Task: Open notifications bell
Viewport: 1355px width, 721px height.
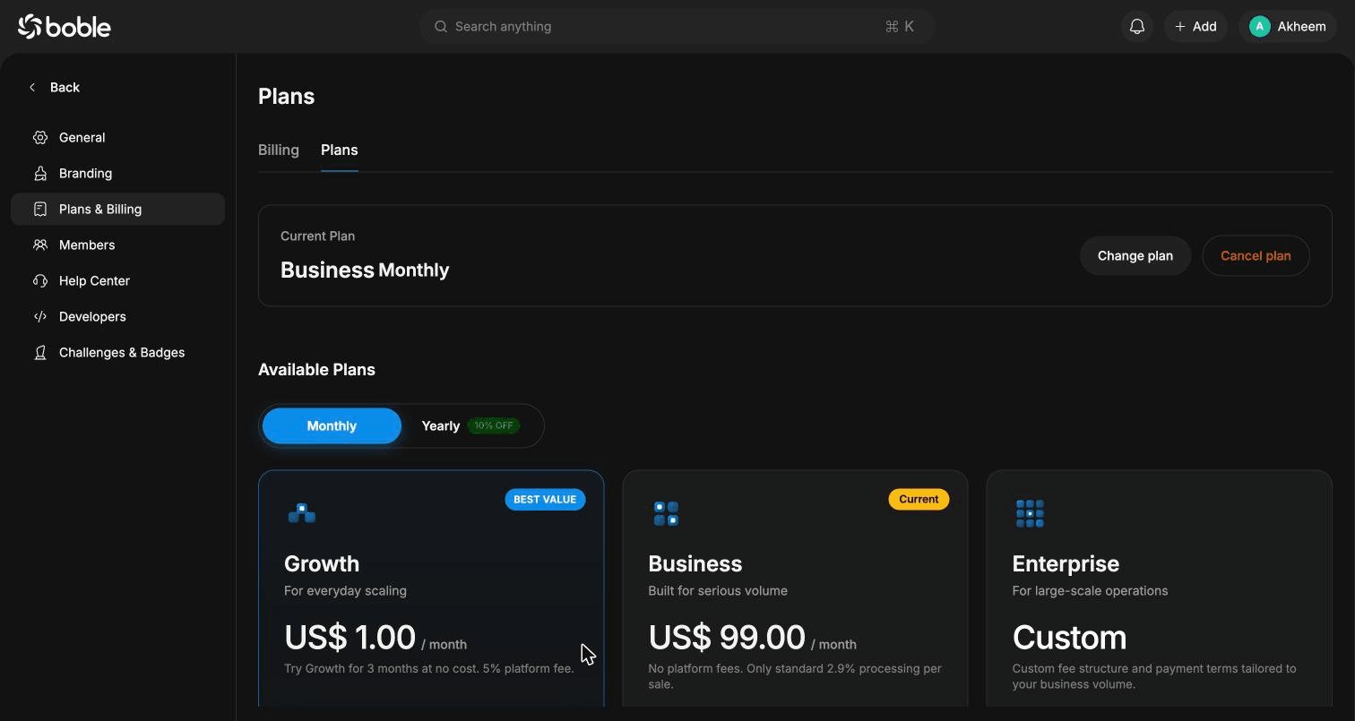Action: [x=1137, y=27]
